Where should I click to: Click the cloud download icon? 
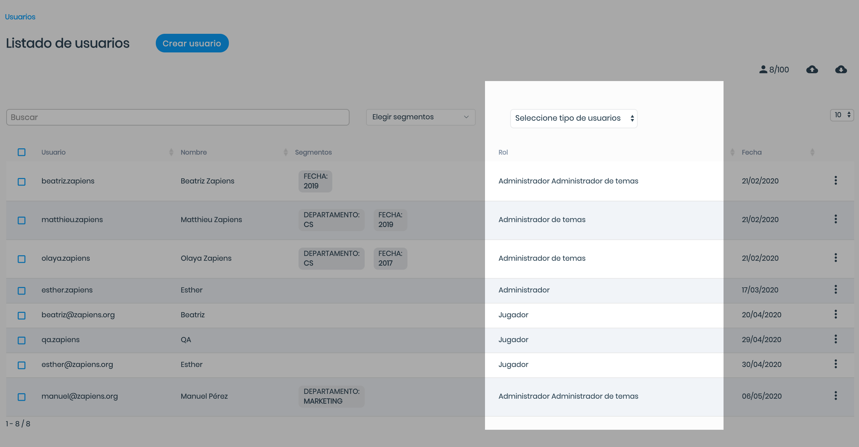(841, 70)
